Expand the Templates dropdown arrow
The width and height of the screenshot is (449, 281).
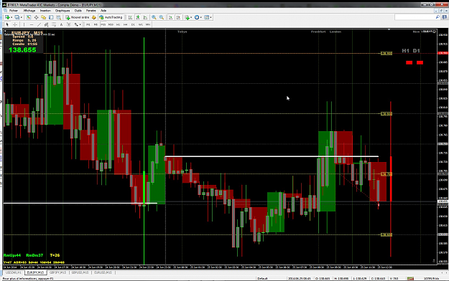210,17
